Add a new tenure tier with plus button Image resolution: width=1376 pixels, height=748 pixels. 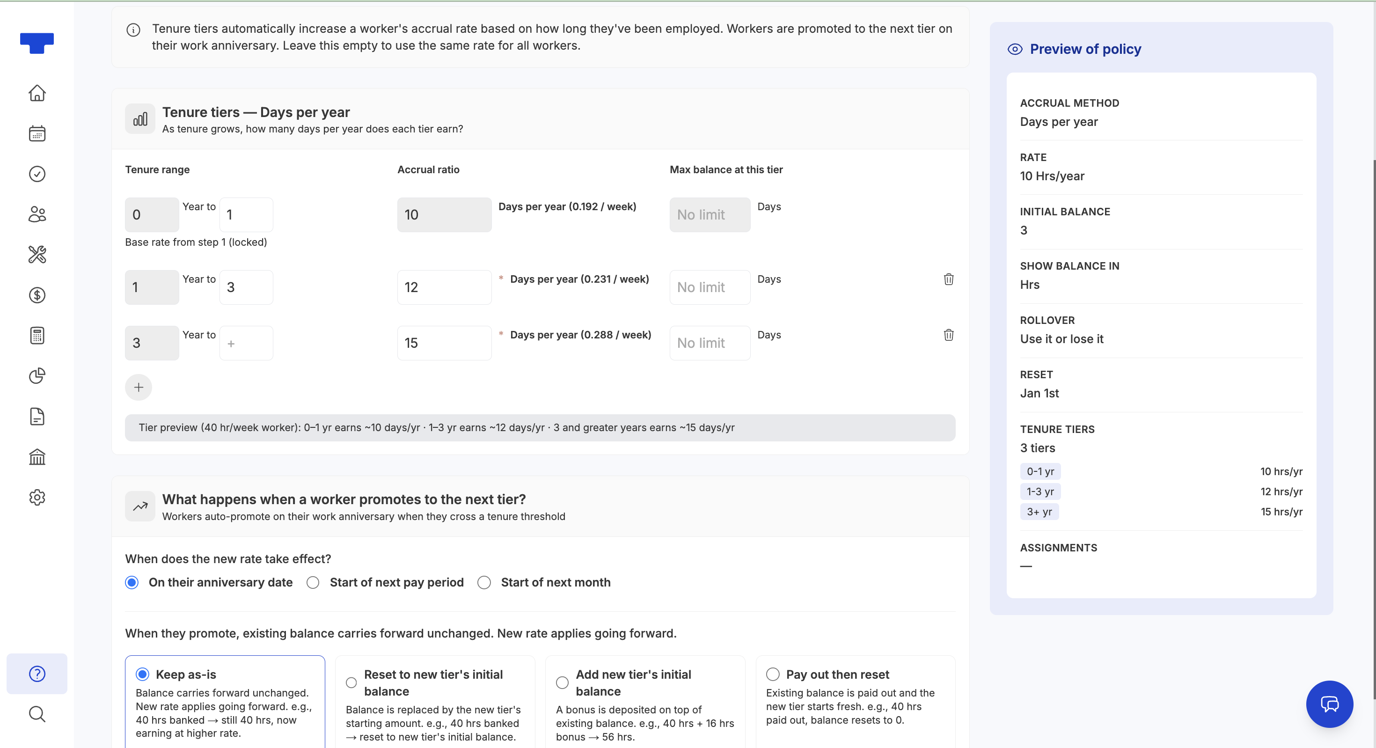(139, 387)
